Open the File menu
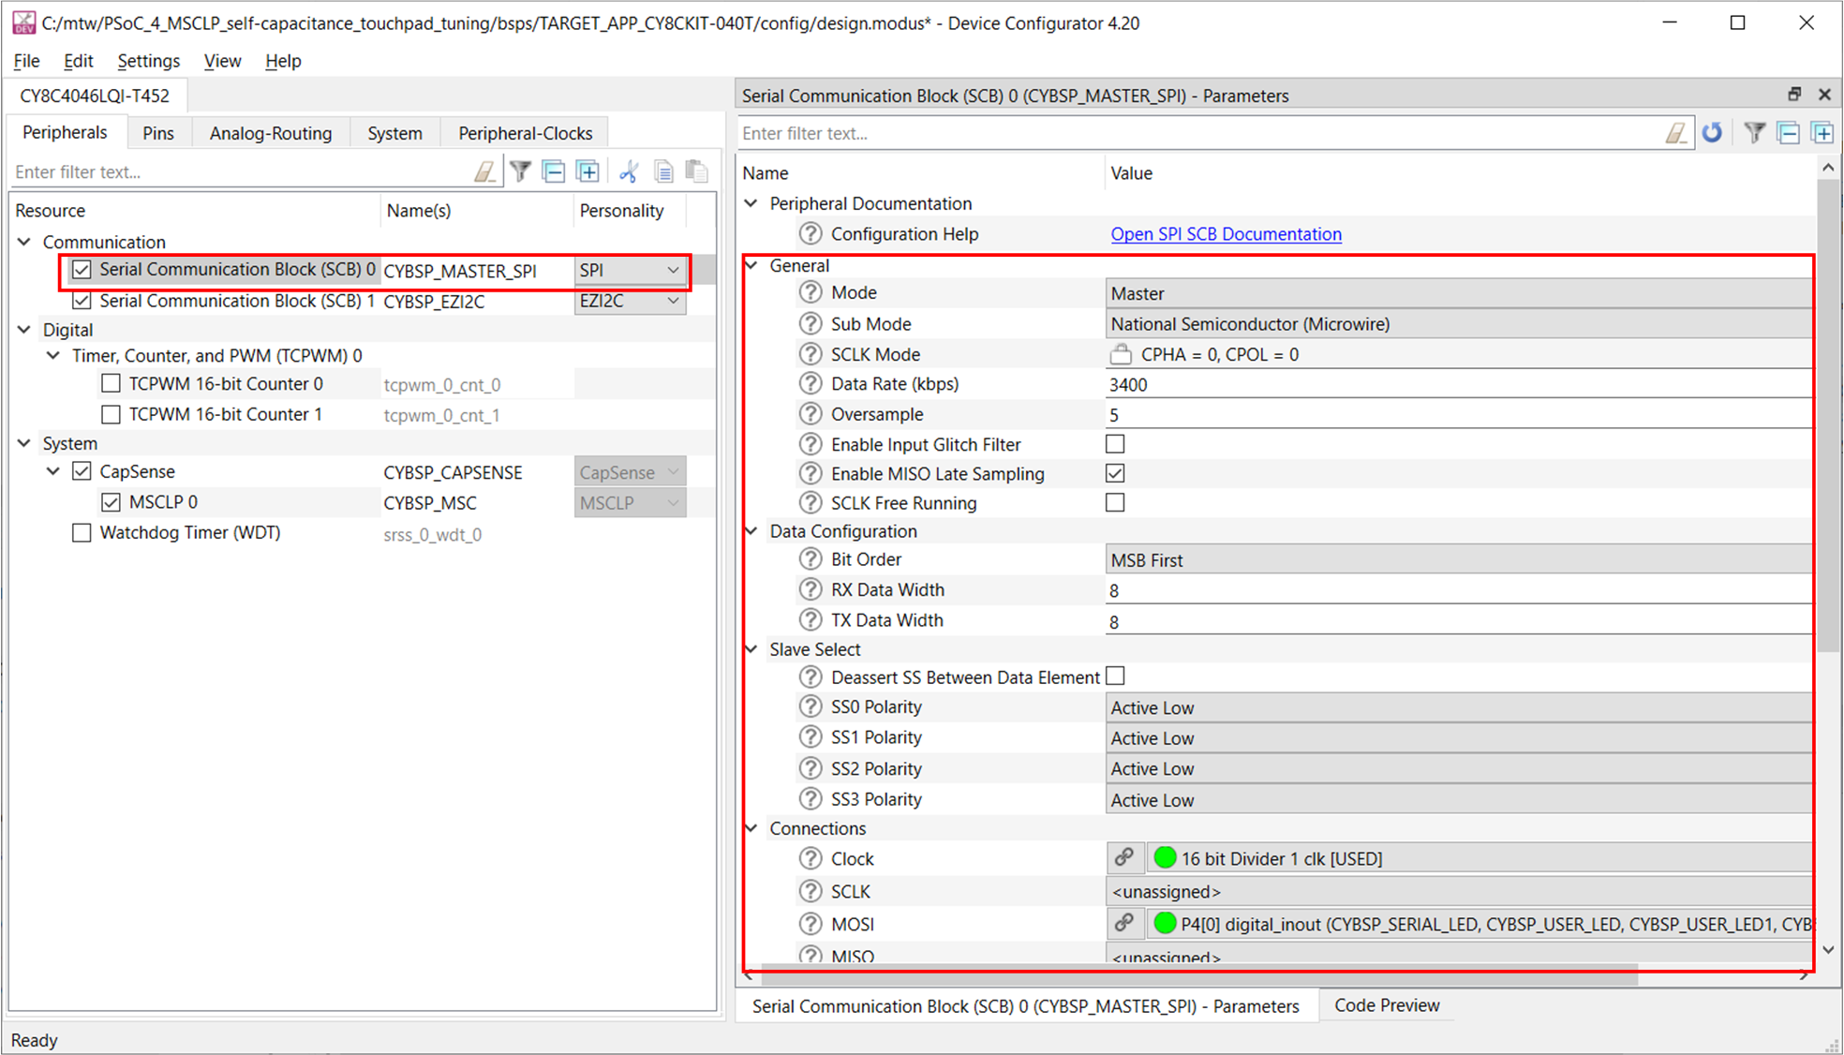Screen dimensions: 1844x1055 click(26, 61)
